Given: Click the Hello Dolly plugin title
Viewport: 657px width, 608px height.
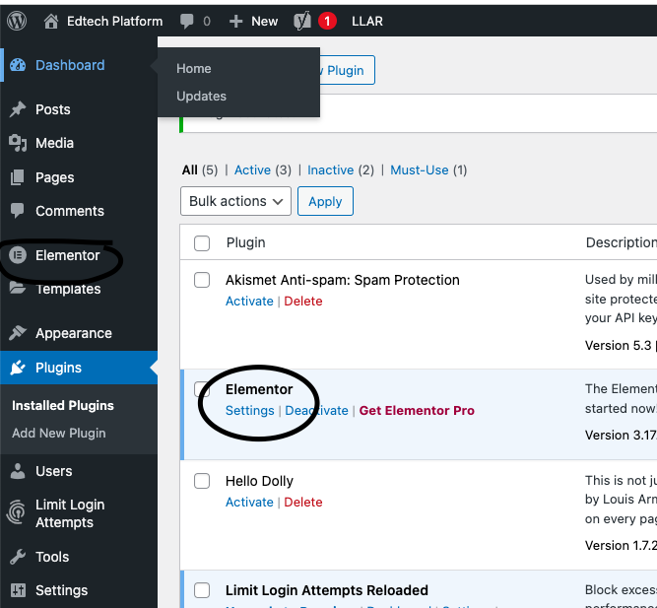Looking at the screenshot, I should click(259, 481).
